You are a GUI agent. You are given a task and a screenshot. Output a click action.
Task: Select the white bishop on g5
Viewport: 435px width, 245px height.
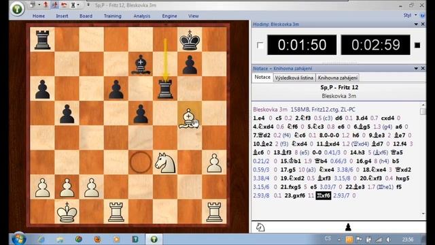[189, 118]
